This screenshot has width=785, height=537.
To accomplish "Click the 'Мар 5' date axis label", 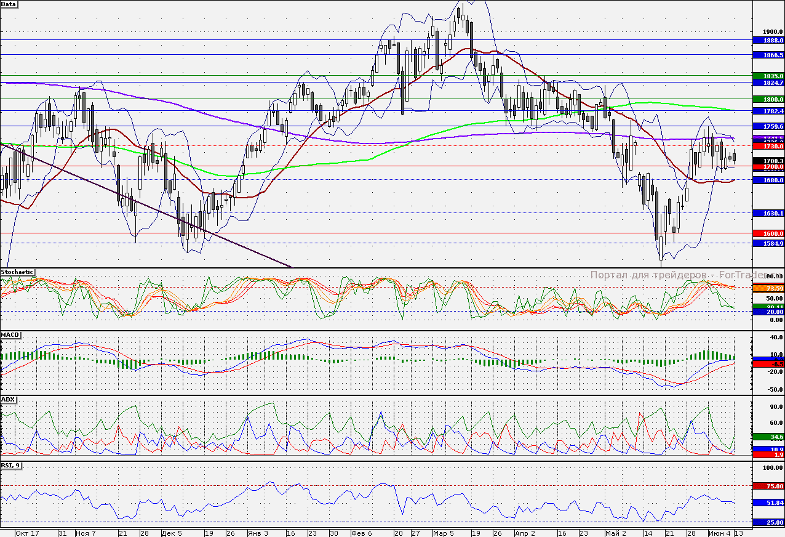I will coord(443,532).
